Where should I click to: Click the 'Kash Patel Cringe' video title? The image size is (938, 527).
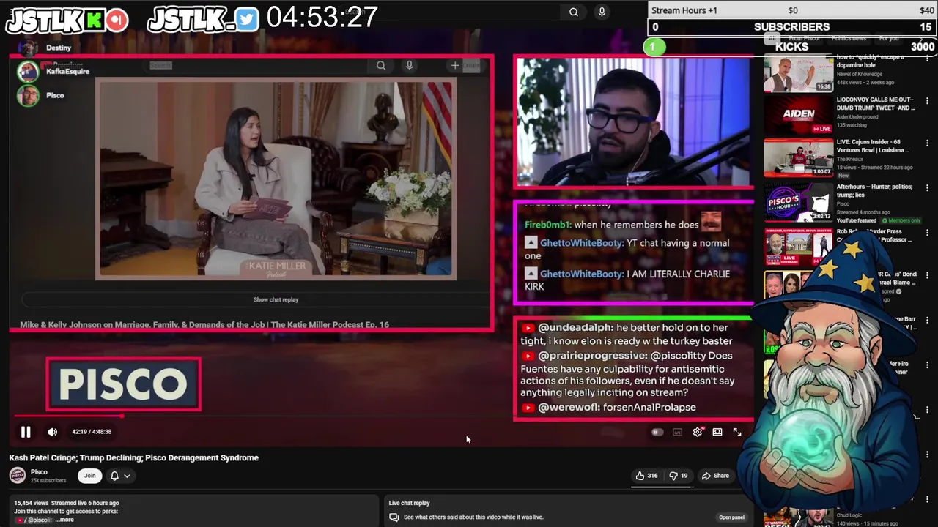pyautogui.click(x=133, y=457)
